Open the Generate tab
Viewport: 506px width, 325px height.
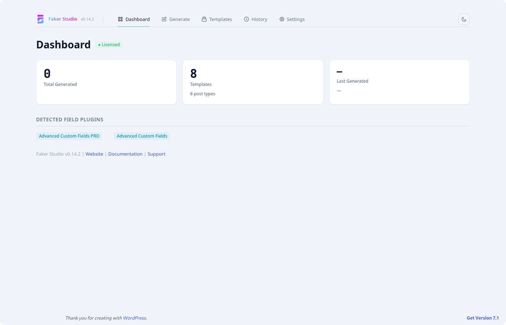tap(176, 19)
